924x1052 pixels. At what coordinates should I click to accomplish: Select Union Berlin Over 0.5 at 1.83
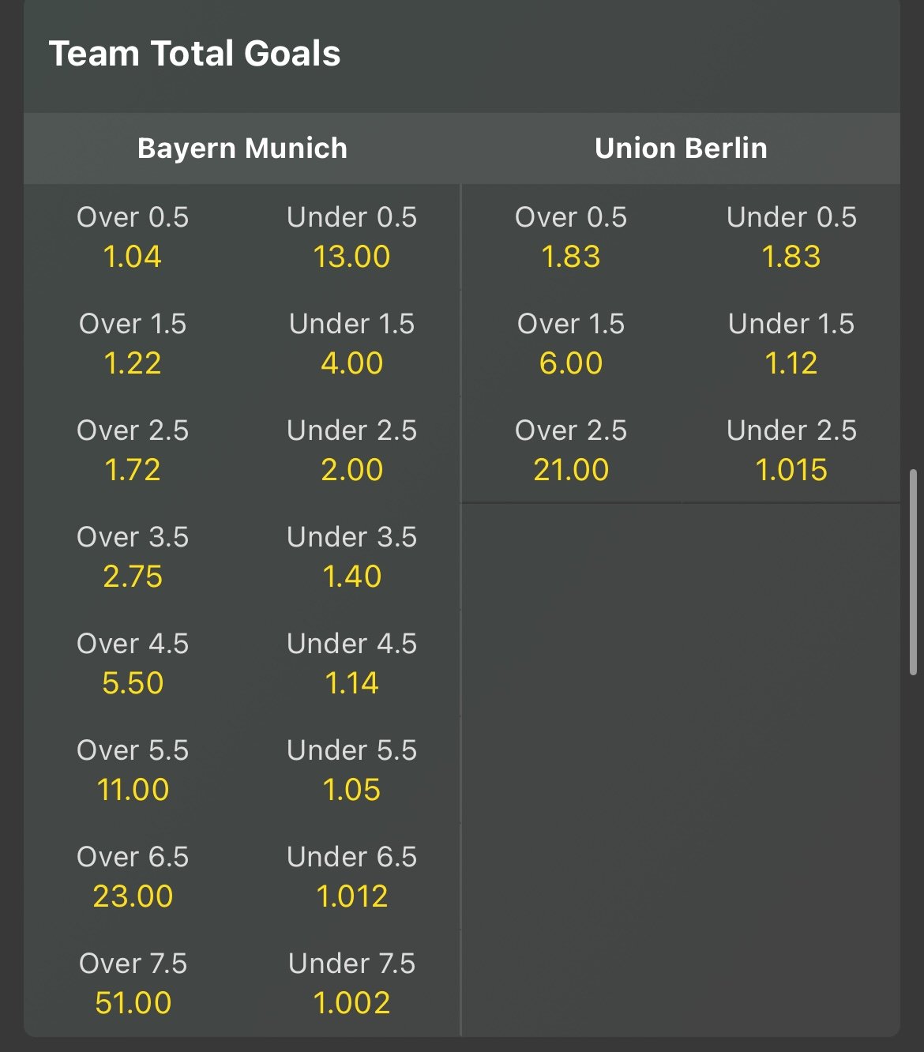[571, 238]
